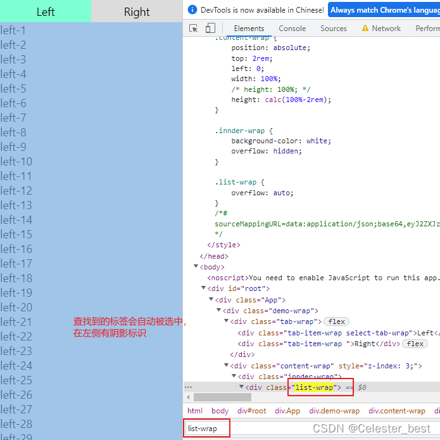This screenshot has width=440, height=440.
Task: Select the tab-item-wrap select-tab-wrap Left element row
Action: pos(338,333)
